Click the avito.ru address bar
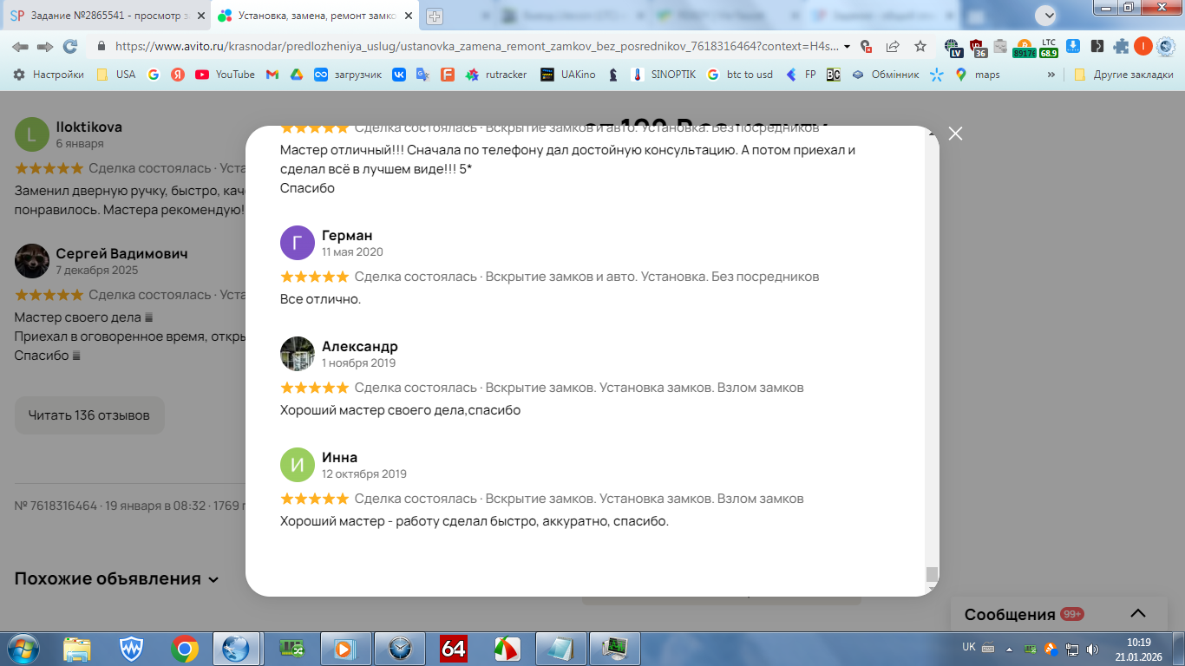 click(475, 46)
